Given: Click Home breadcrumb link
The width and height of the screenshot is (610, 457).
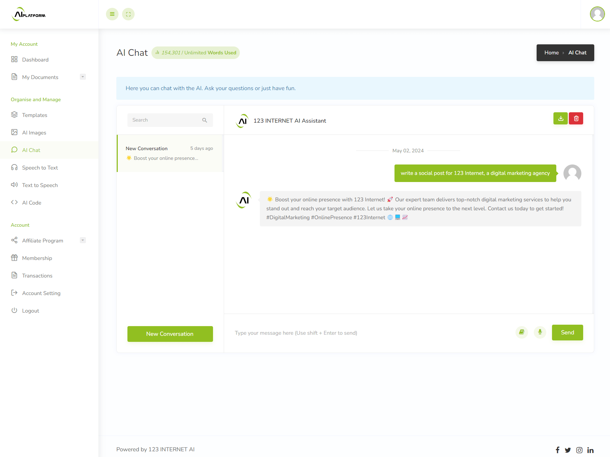Looking at the screenshot, I should (551, 53).
